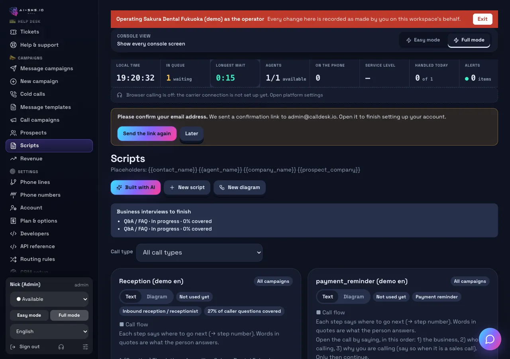
Task: Switch payment_reminder script to Diagram view
Action: (x=354, y=297)
